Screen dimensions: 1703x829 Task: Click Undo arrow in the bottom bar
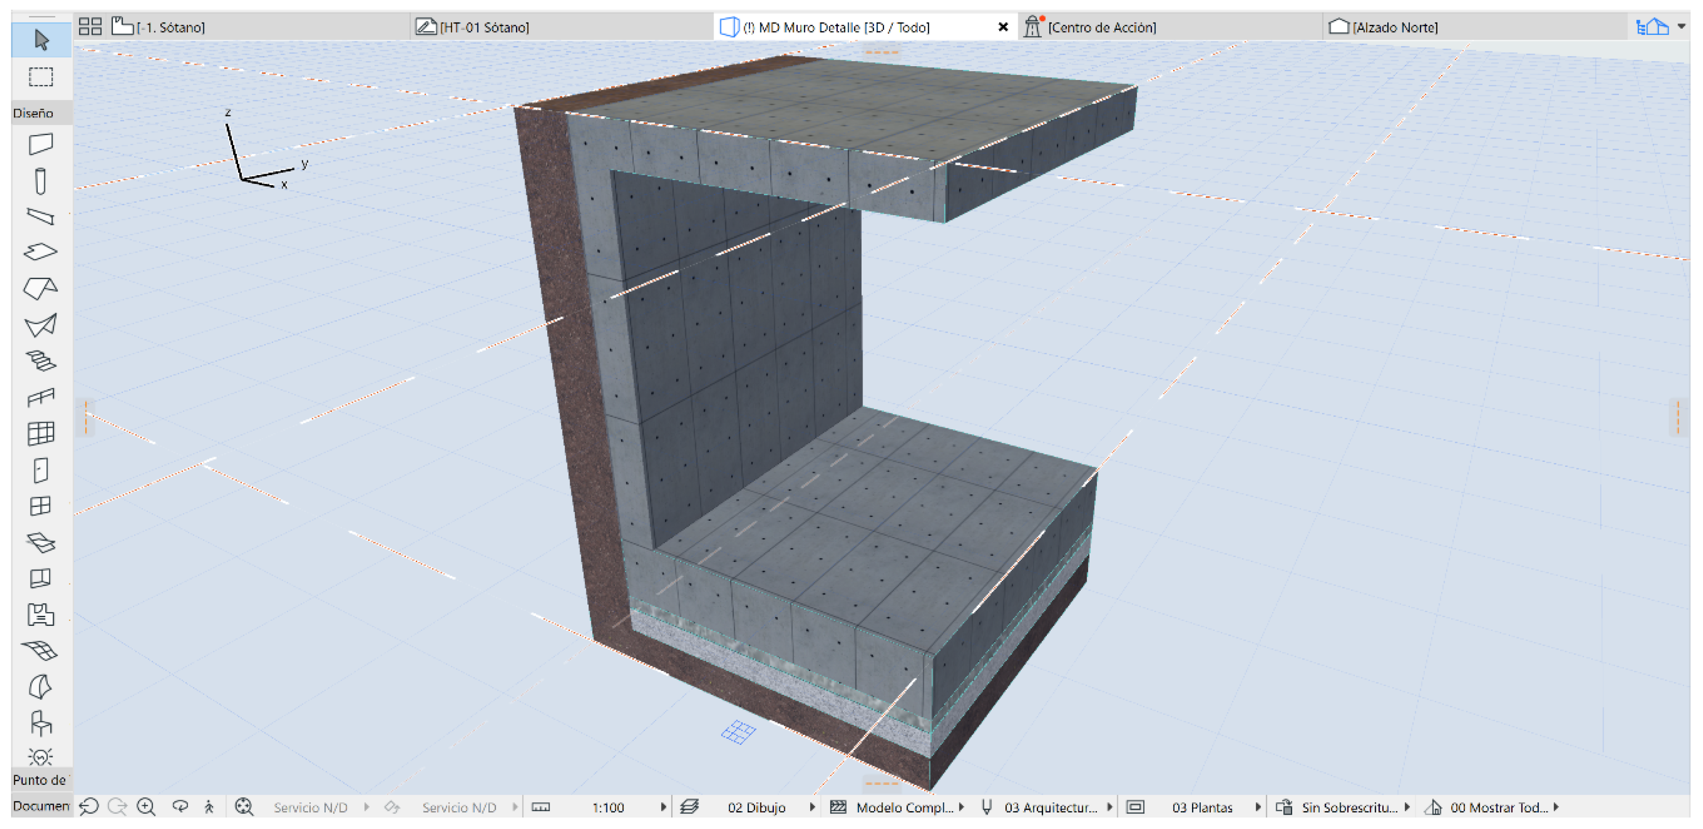click(89, 807)
